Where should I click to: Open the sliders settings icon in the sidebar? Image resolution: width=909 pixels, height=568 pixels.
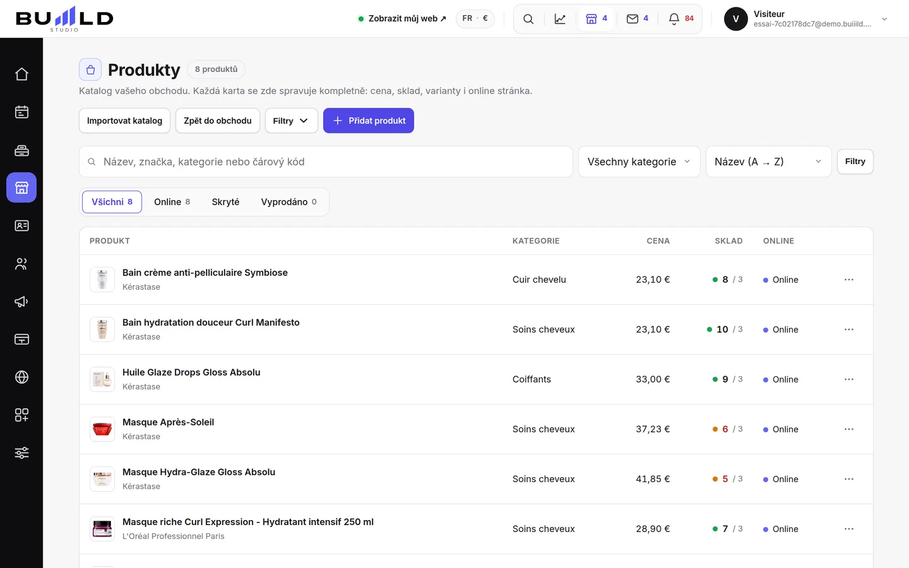(x=21, y=453)
